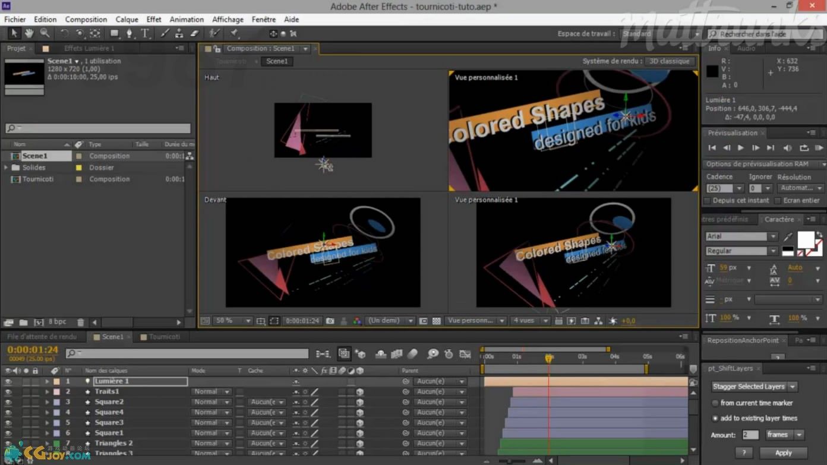Toggle transparency grid icon
Screen dimensions: 827x465
click(x=437, y=321)
